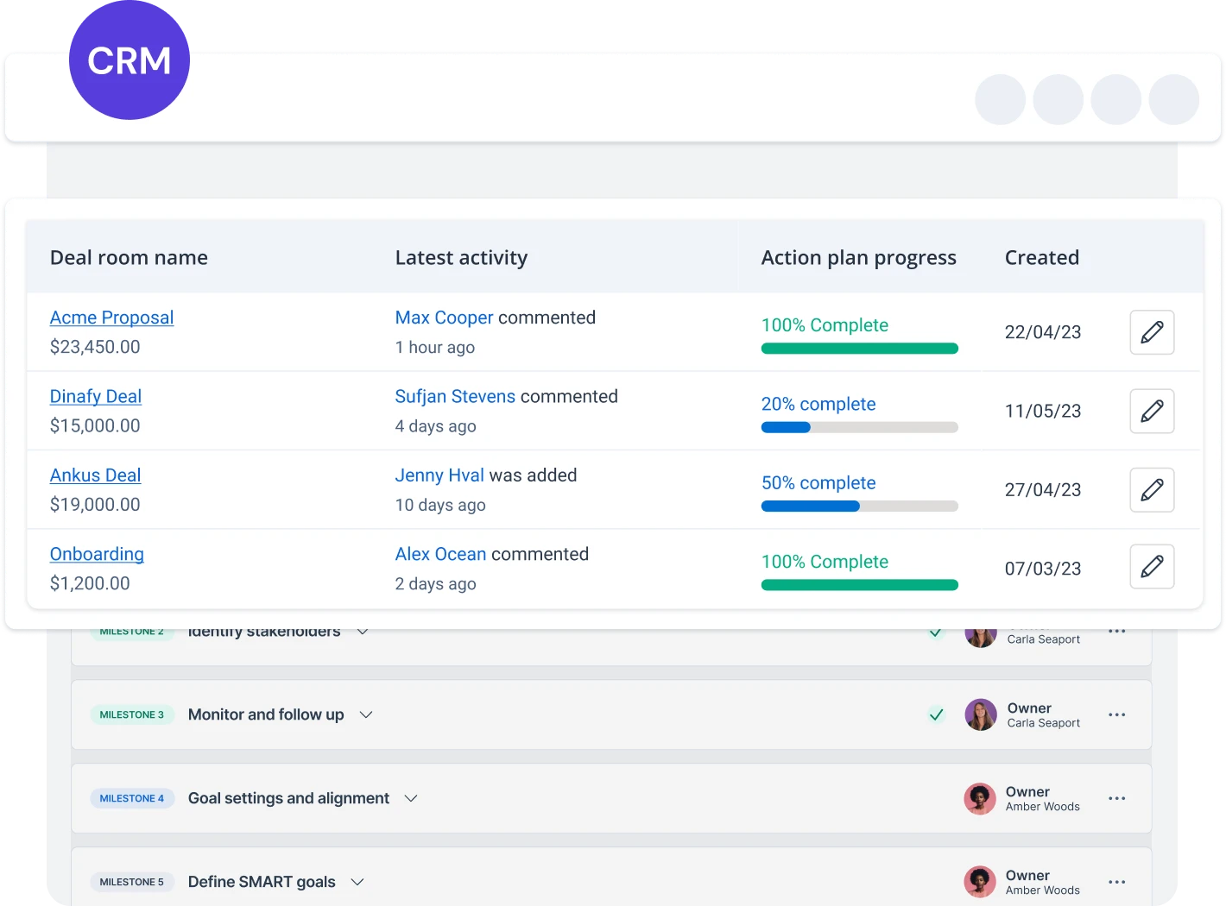
Task: Click the Action plan progress column header
Action: point(859,257)
